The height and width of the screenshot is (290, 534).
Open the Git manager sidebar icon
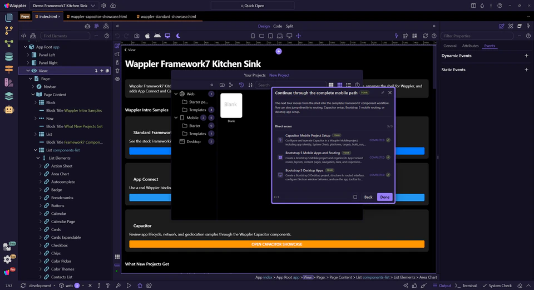pyautogui.click(x=9, y=30)
